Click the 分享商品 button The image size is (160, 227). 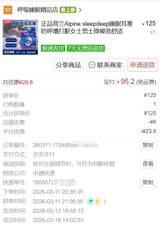click(68, 65)
